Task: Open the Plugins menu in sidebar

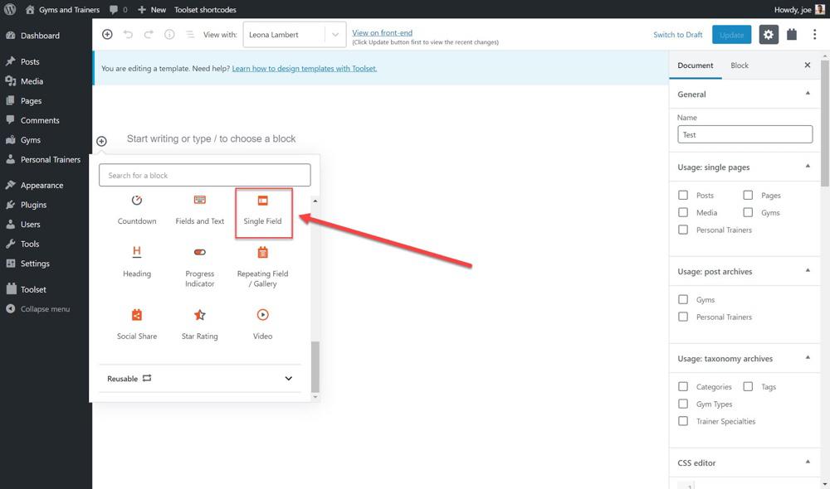Action: [33, 205]
